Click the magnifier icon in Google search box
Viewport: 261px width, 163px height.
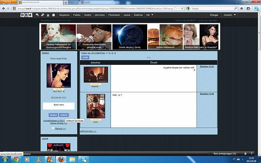point(236,9)
